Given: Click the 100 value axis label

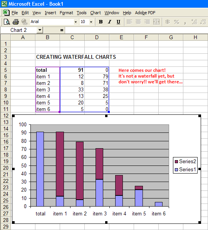Looking at the screenshot, I should 22,125.
